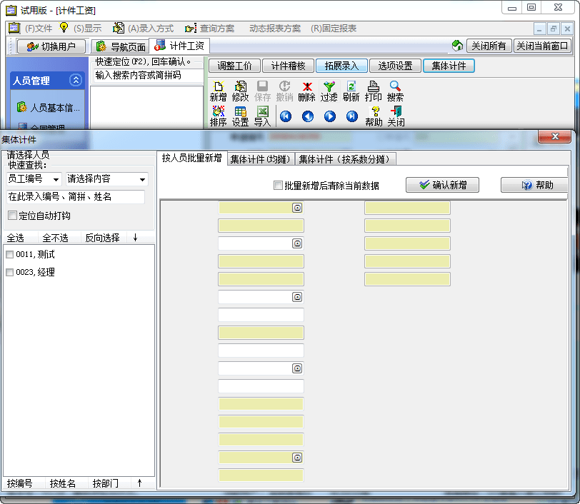Click the 在此录入编号、简拼、姓名 search field
This screenshot has height=504, width=580.
[76, 197]
